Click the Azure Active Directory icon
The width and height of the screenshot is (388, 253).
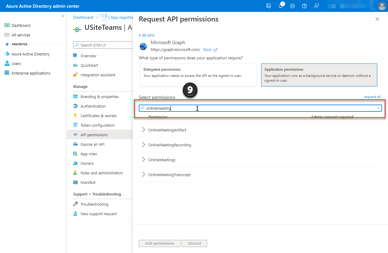pyautogui.click(x=7, y=54)
